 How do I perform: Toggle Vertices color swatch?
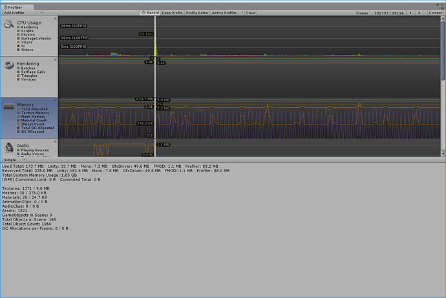(x=19, y=79)
